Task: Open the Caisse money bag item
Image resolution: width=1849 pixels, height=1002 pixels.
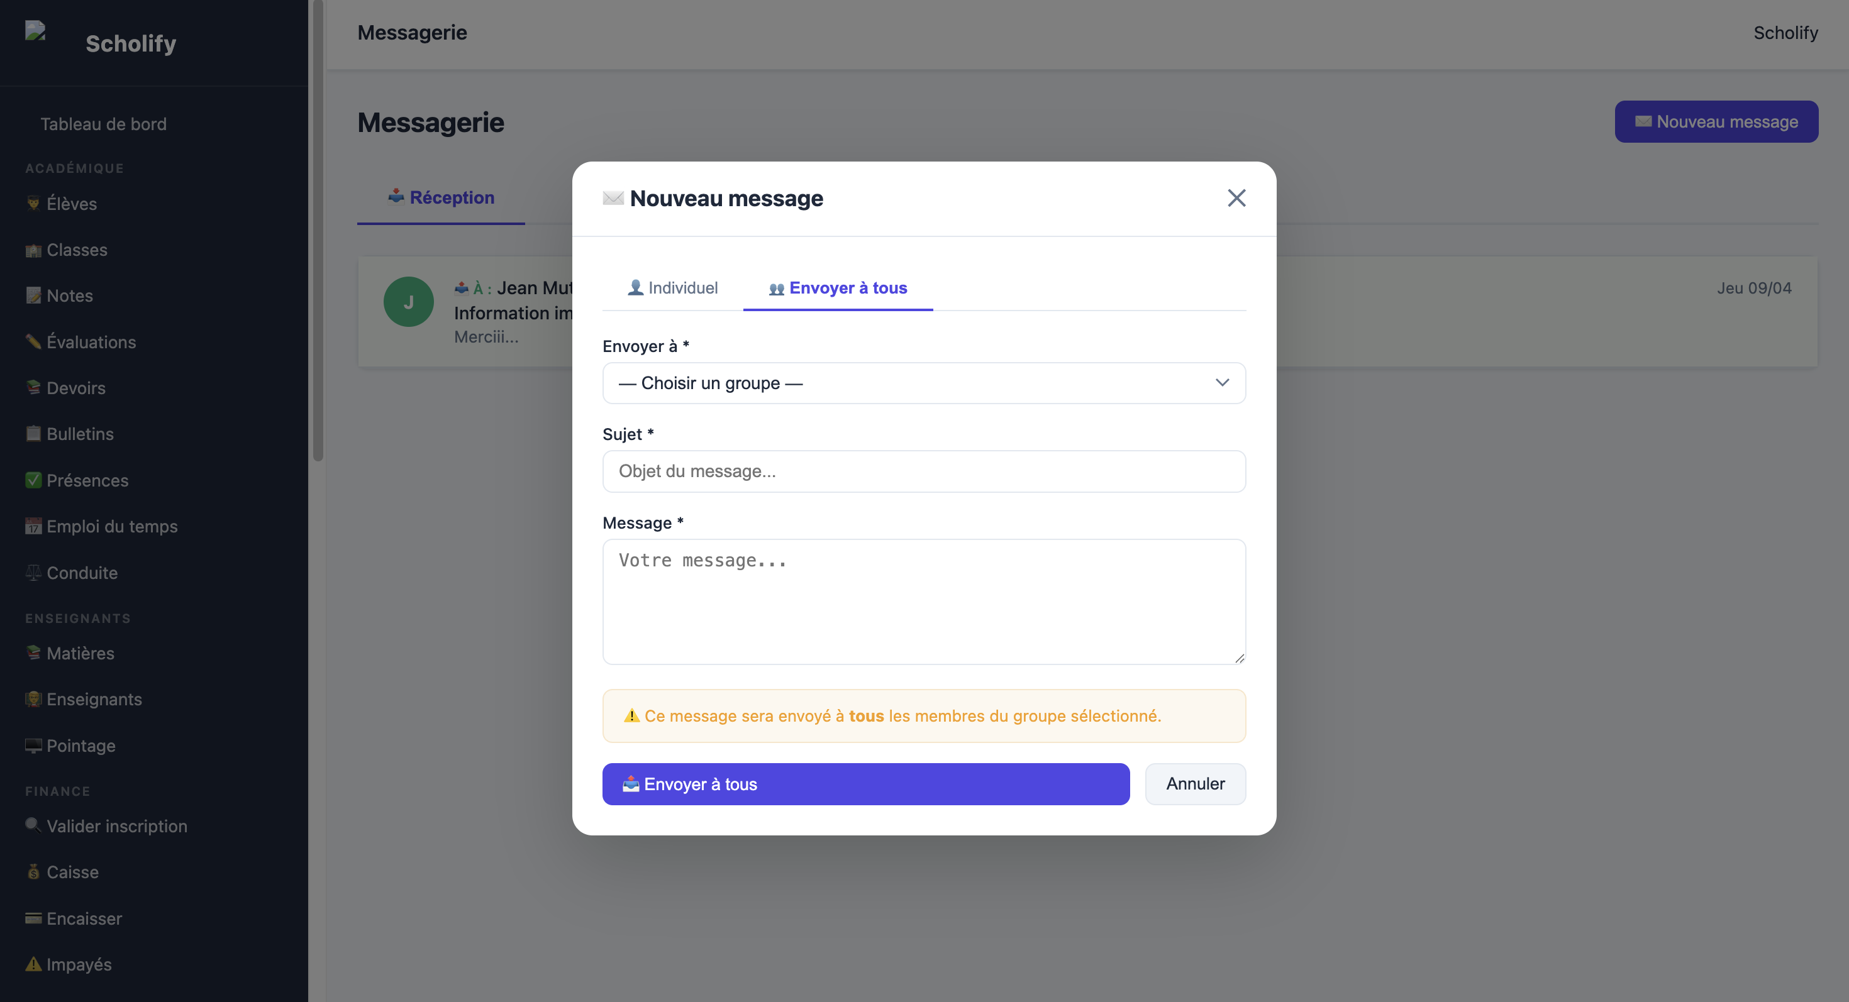Action: 72,871
